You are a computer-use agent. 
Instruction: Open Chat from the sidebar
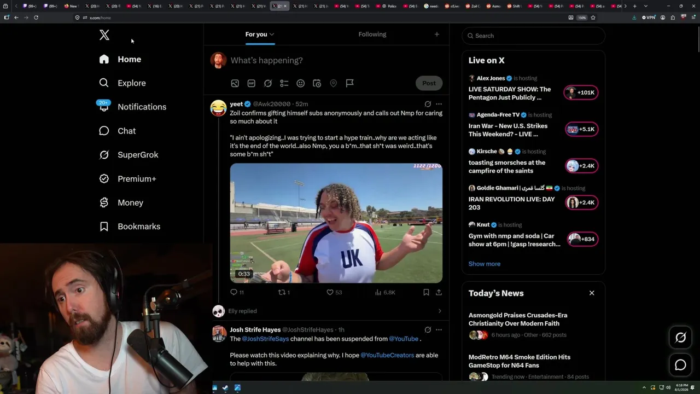tap(117, 131)
